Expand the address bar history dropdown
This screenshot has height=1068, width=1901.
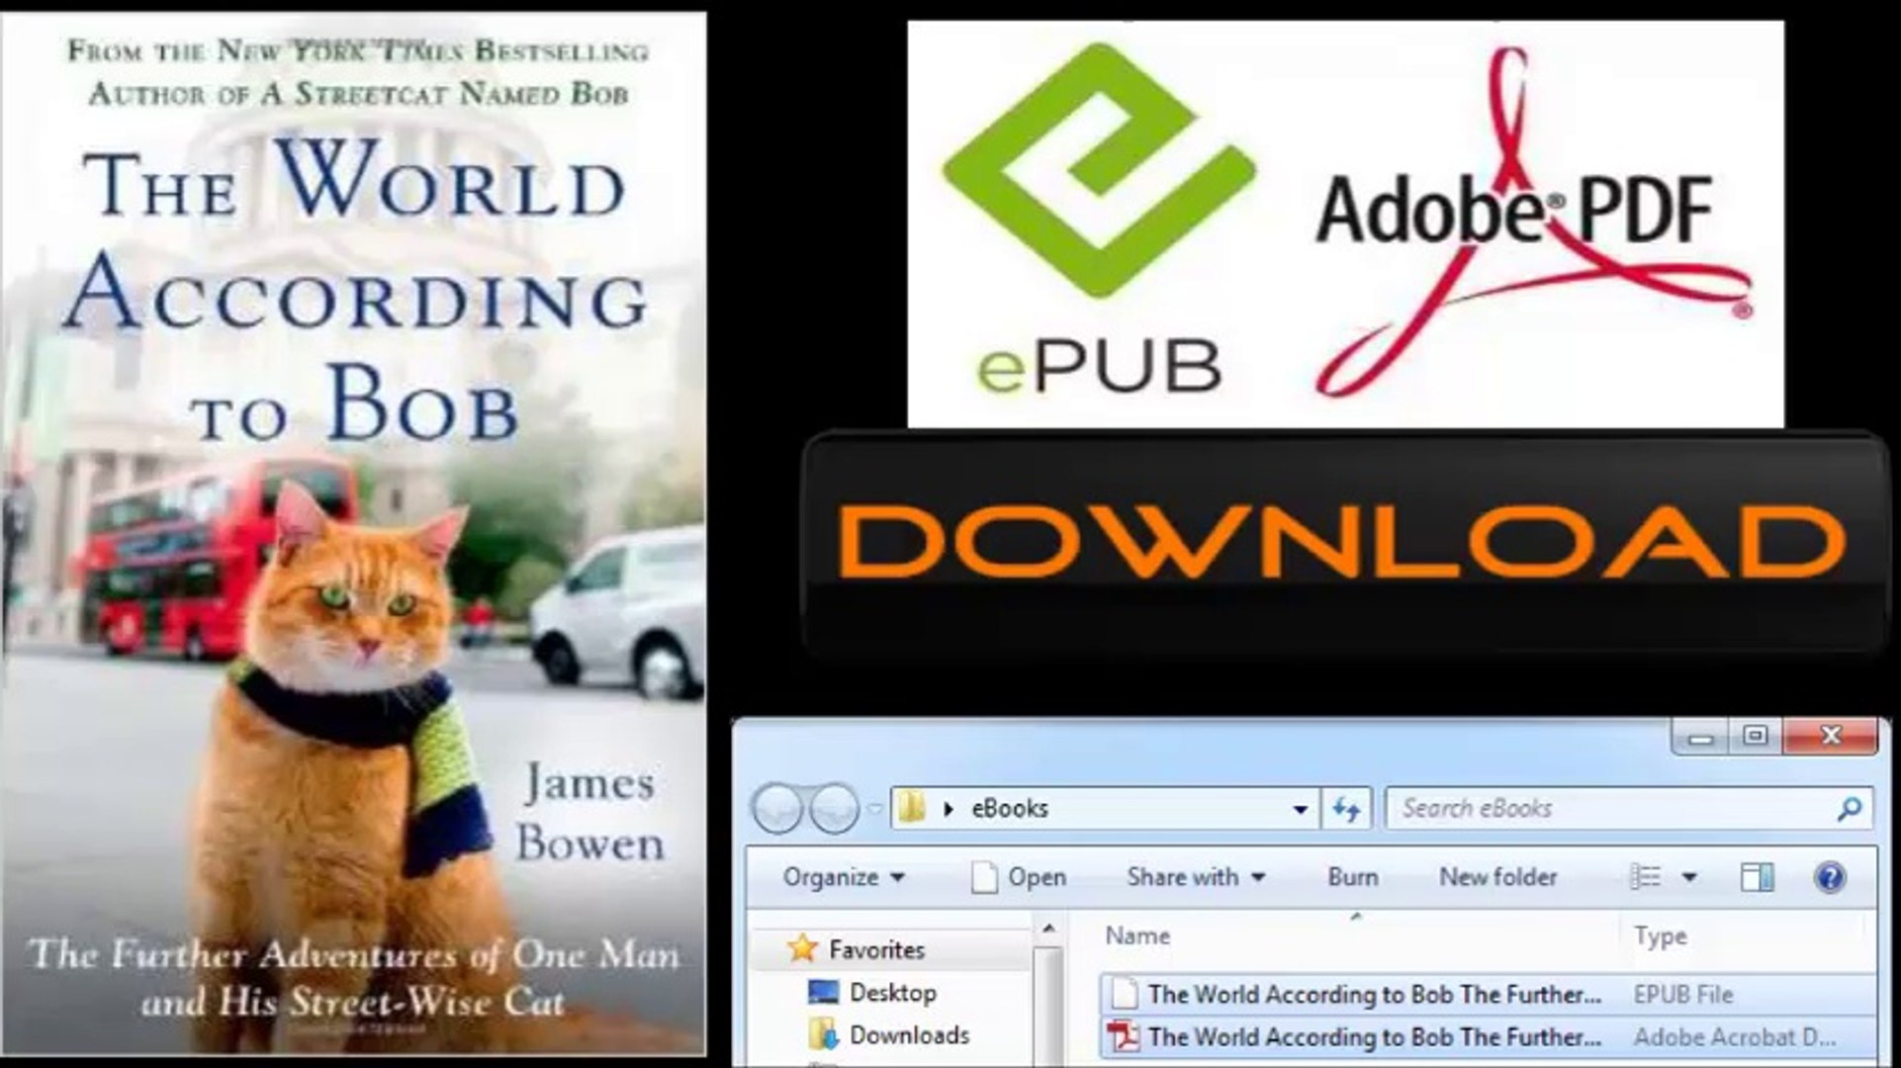tap(1300, 809)
